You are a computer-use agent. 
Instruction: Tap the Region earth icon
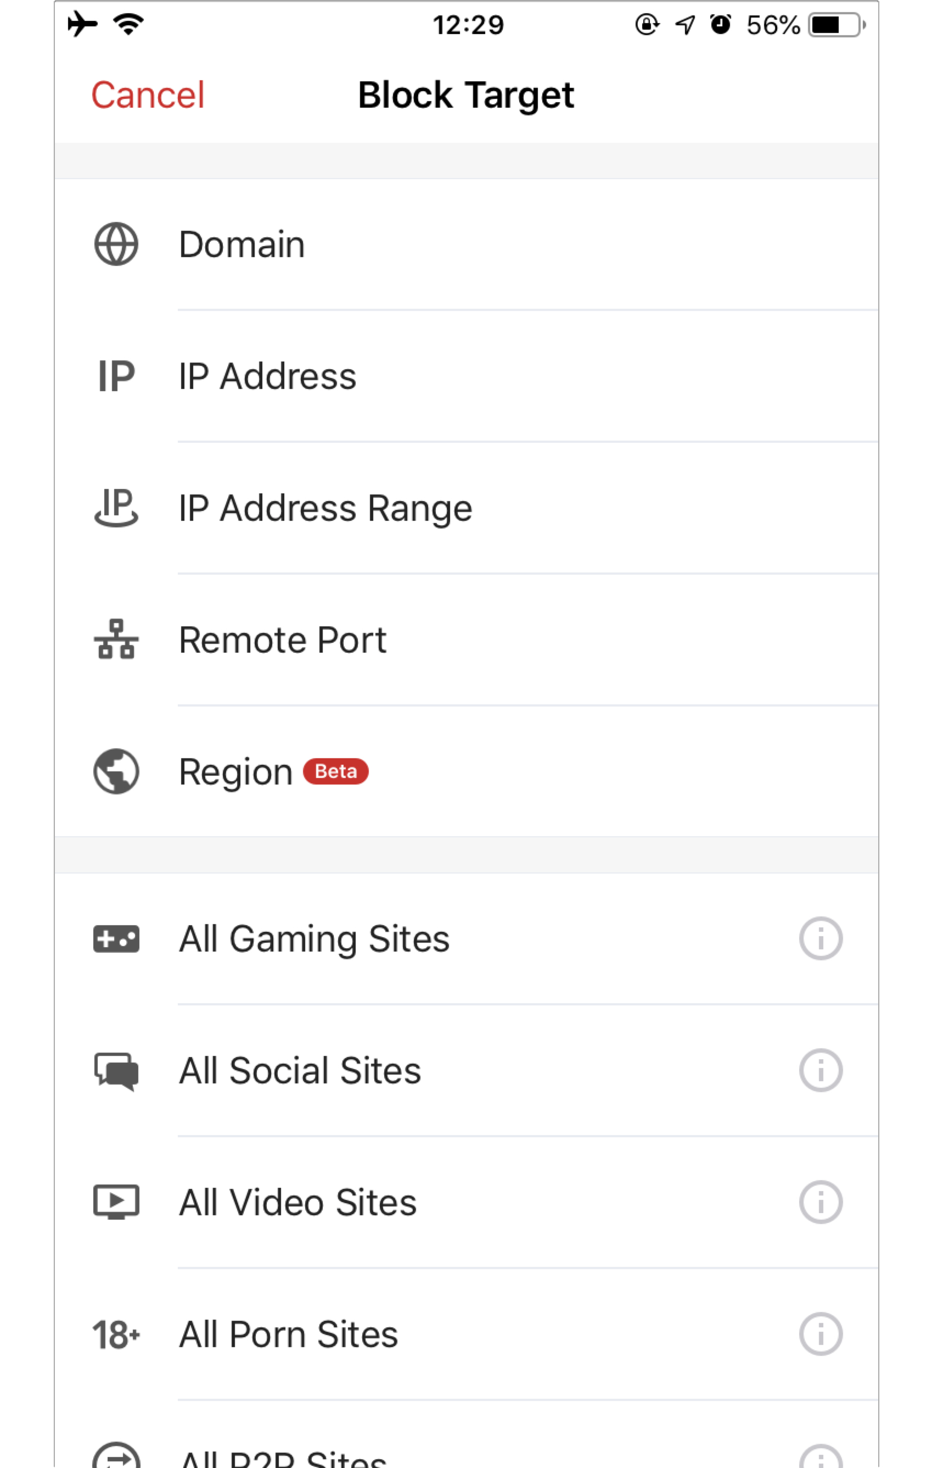pyautogui.click(x=116, y=771)
